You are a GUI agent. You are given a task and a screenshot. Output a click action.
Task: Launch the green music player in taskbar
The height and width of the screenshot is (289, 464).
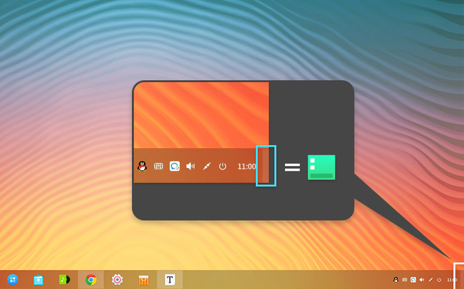(64, 280)
